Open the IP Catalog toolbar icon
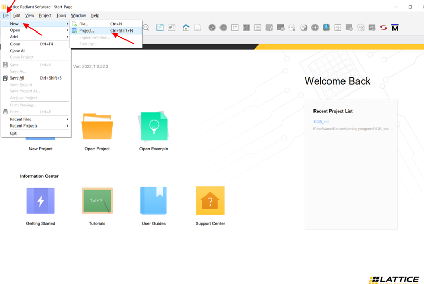Viewport: 424px width, 284px height. pos(171,27)
